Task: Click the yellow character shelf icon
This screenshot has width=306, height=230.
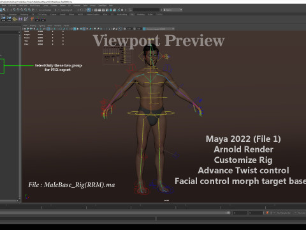Action: (15, 19)
